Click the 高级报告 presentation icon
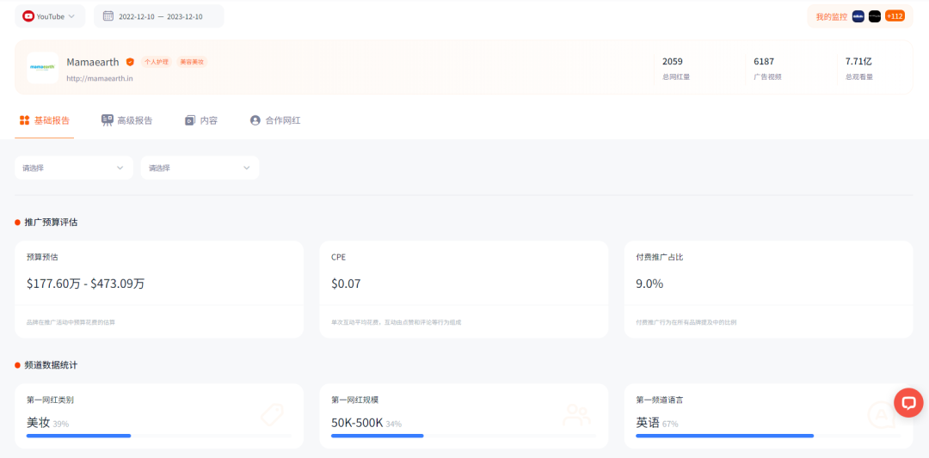Image resolution: width=929 pixels, height=458 pixels. click(x=108, y=120)
